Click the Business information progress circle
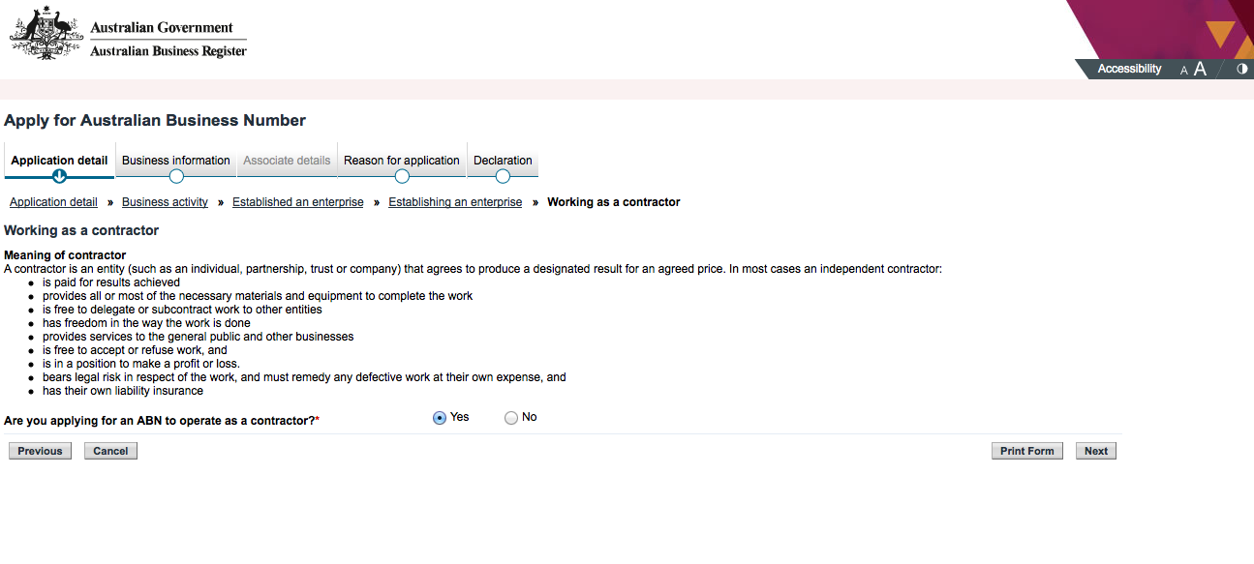The height and width of the screenshot is (564, 1254). tap(176, 176)
